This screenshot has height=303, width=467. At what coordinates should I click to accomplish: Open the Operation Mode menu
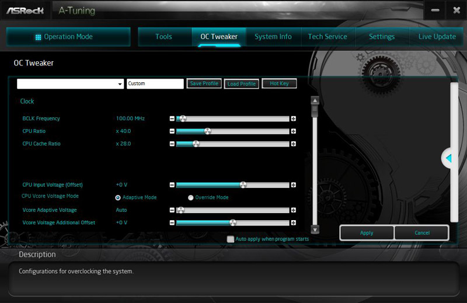68,37
